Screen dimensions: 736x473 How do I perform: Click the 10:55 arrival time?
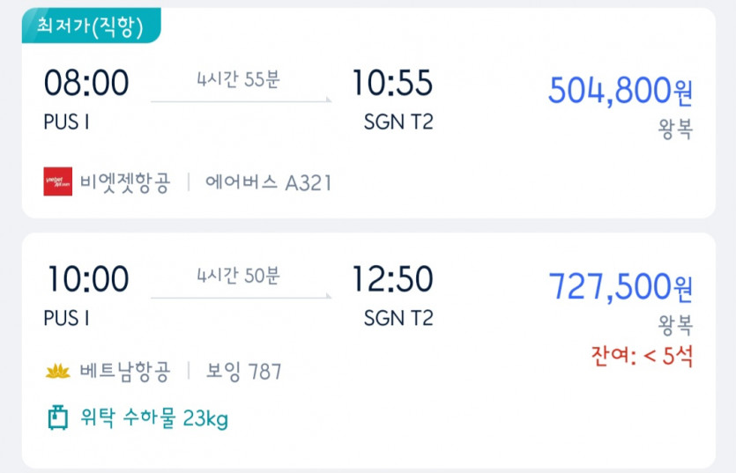pyautogui.click(x=392, y=84)
